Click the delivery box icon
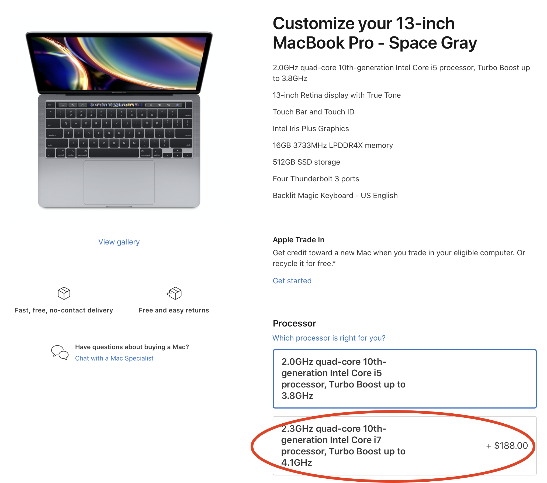 click(x=64, y=293)
